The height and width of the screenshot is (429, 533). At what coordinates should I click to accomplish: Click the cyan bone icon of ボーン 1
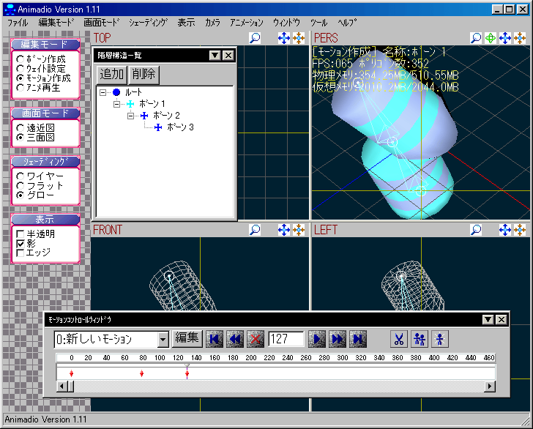pos(130,104)
